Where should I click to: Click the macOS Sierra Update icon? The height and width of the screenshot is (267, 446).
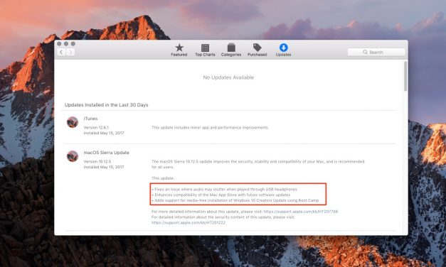pyautogui.click(x=73, y=156)
